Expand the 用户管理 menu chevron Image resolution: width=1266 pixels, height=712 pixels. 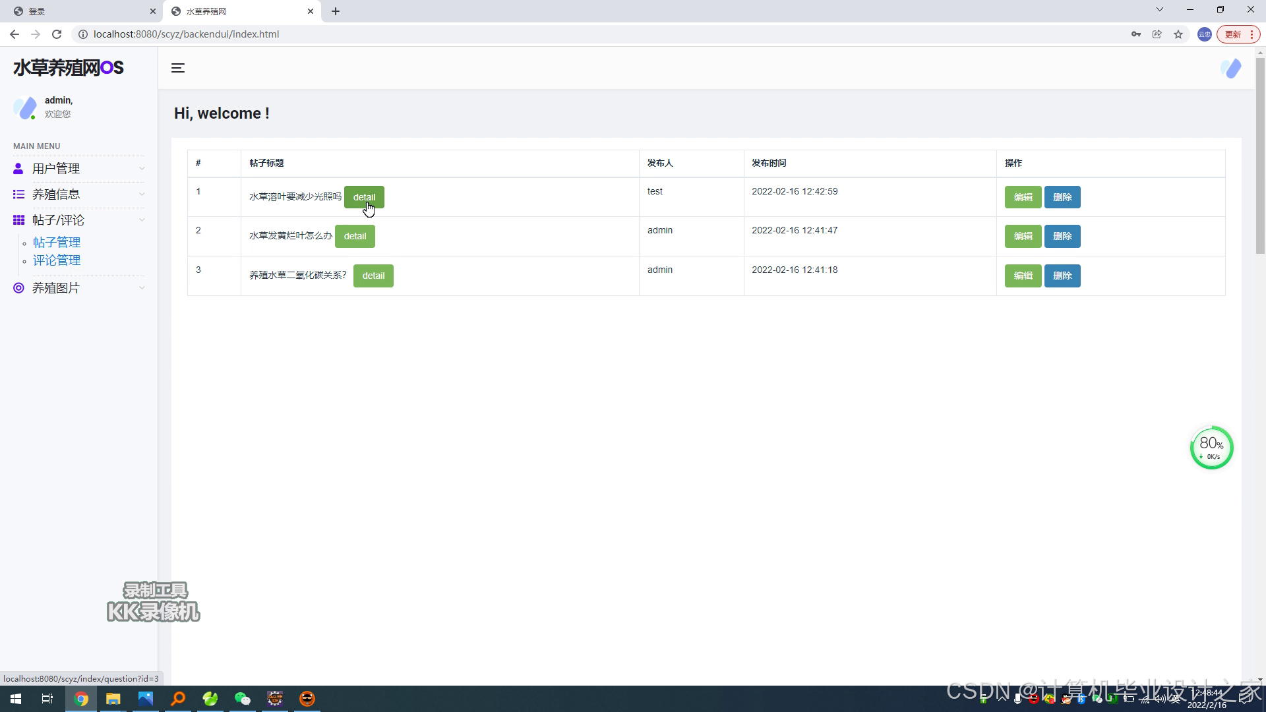tap(142, 169)
